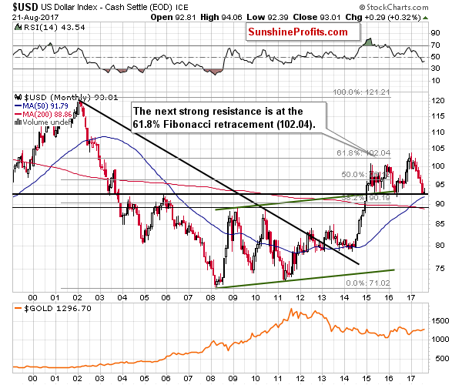Click the Chg +0.29 (+0.32%) value
This screenshot has width=462, height=385.
pos(383,18)
